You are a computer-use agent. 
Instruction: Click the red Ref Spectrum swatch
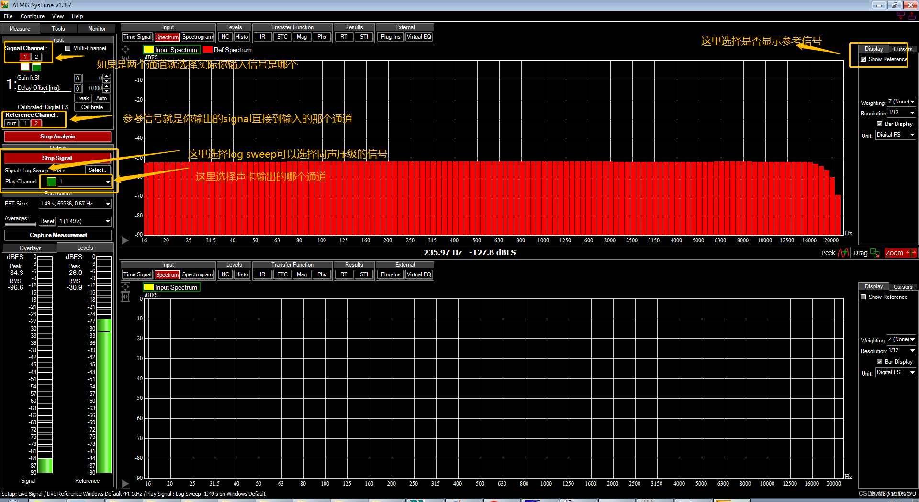click(208, 50)
